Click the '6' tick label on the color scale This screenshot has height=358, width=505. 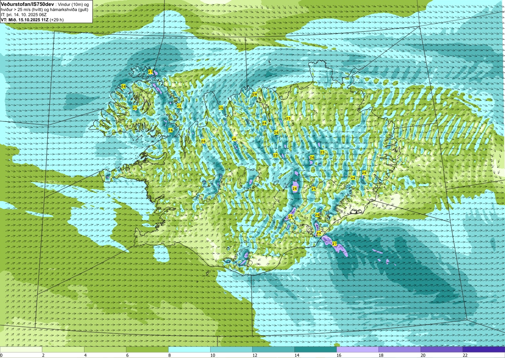(x=127, y=355)
